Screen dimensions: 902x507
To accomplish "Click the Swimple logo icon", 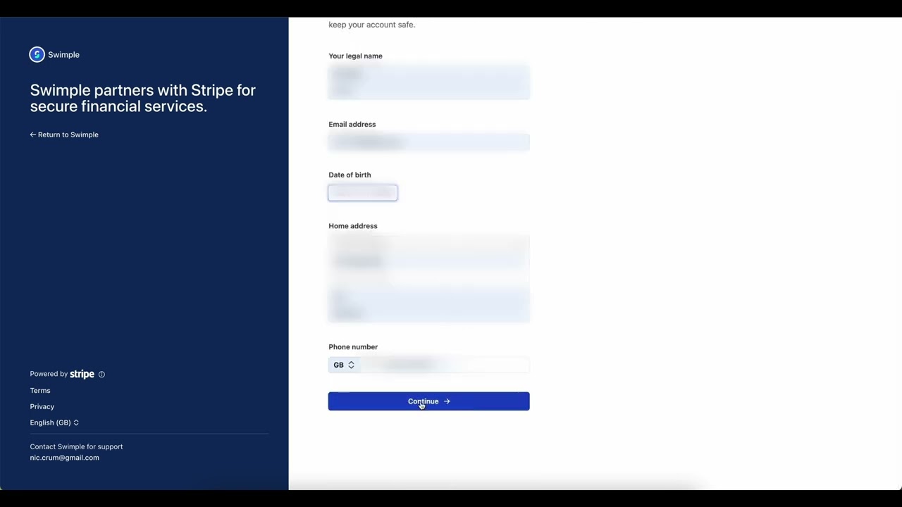I will [x=37, y=54].
